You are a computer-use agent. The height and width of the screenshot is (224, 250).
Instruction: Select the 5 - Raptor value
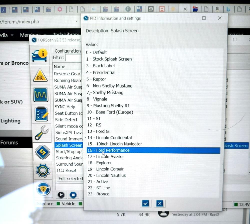pos(96,79)
